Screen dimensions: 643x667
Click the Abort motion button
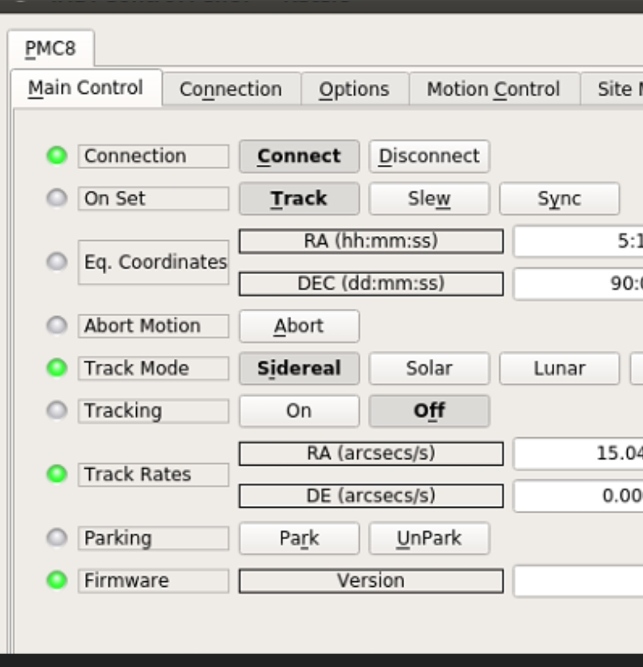(x=300, y=327)
